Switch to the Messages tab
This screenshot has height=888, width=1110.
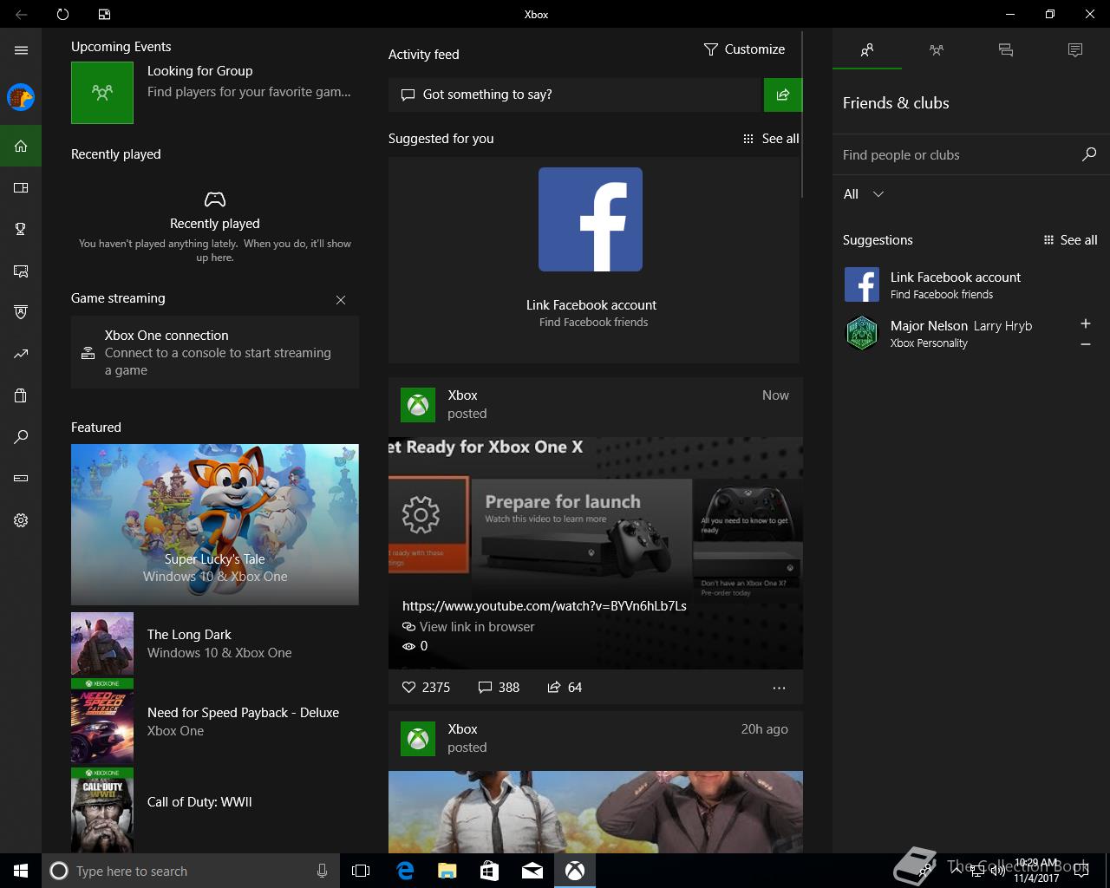click(x=1006, y=50)
